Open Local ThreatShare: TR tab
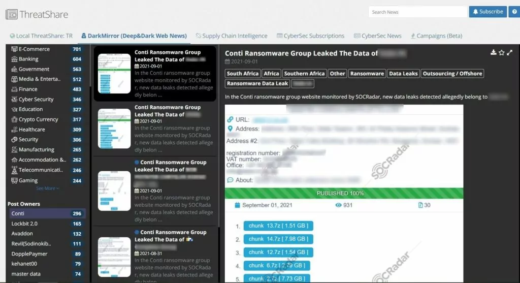 click(41, 36)
